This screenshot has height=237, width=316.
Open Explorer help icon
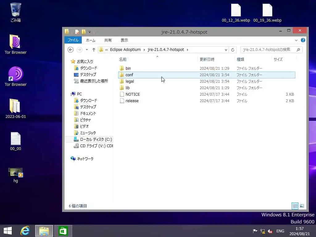pos(303,40)
